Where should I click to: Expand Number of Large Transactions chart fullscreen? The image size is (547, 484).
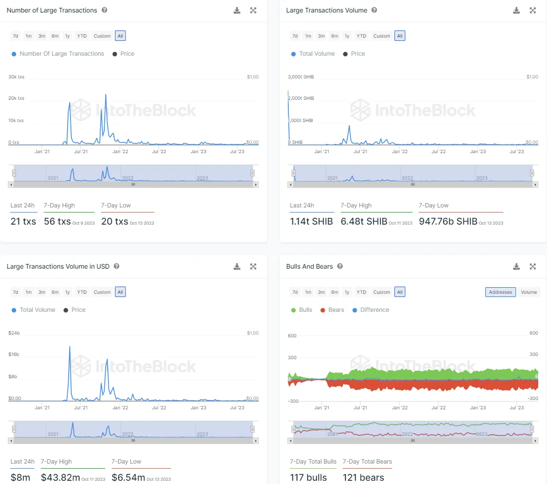coord(253,10)
